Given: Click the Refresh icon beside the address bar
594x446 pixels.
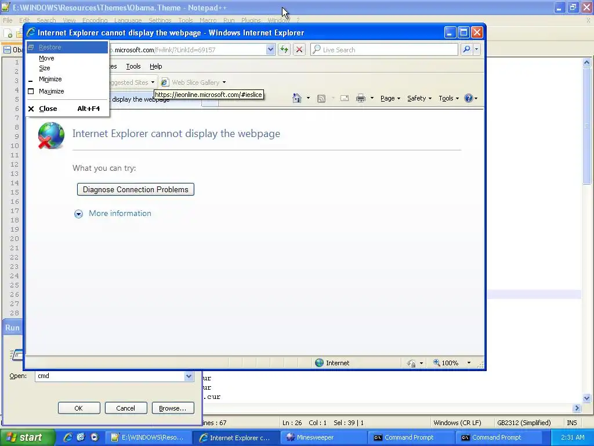Looking at the screenshot, I should pyautogui.click(x=284, y=49).
